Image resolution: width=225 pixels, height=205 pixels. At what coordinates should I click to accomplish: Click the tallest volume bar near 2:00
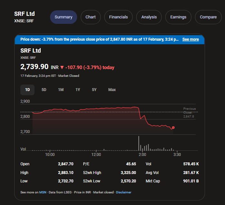tap(139, 143)
